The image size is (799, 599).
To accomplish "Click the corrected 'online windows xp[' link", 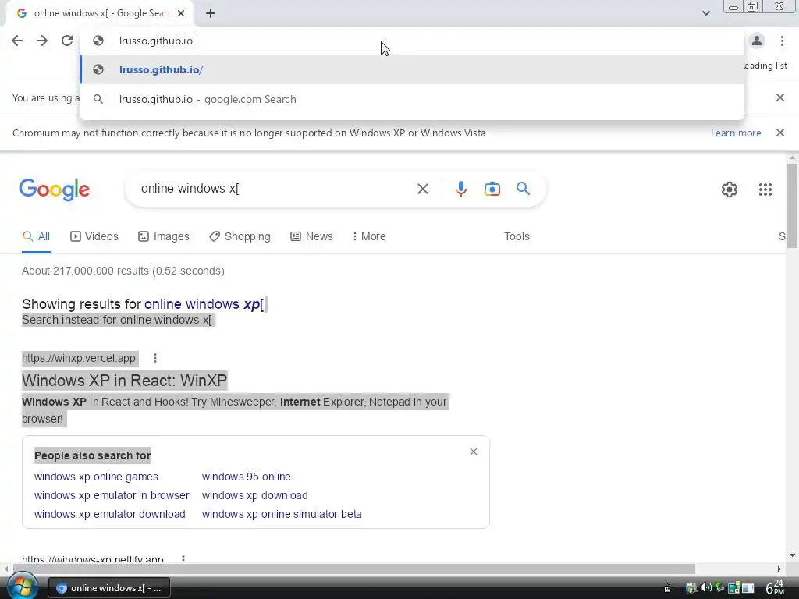I will 204,304.
